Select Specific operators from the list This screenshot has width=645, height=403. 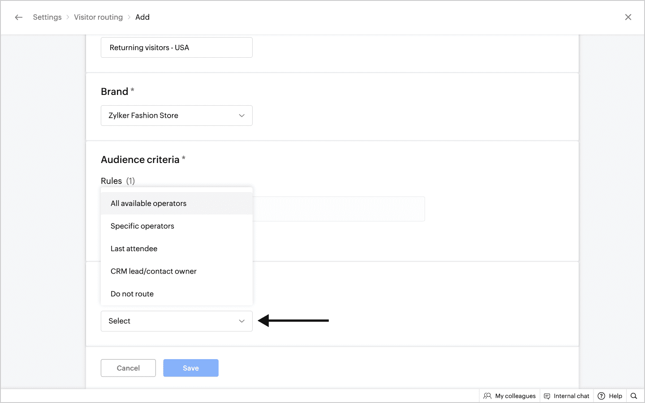pyautogui.click(x=142, y=226)
